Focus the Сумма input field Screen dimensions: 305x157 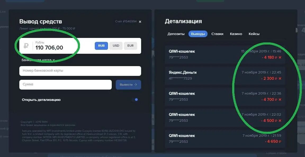click(65, 85)
